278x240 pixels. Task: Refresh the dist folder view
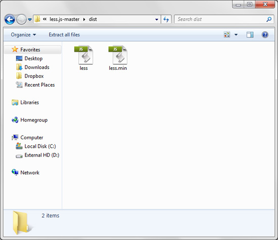[166, 19]
